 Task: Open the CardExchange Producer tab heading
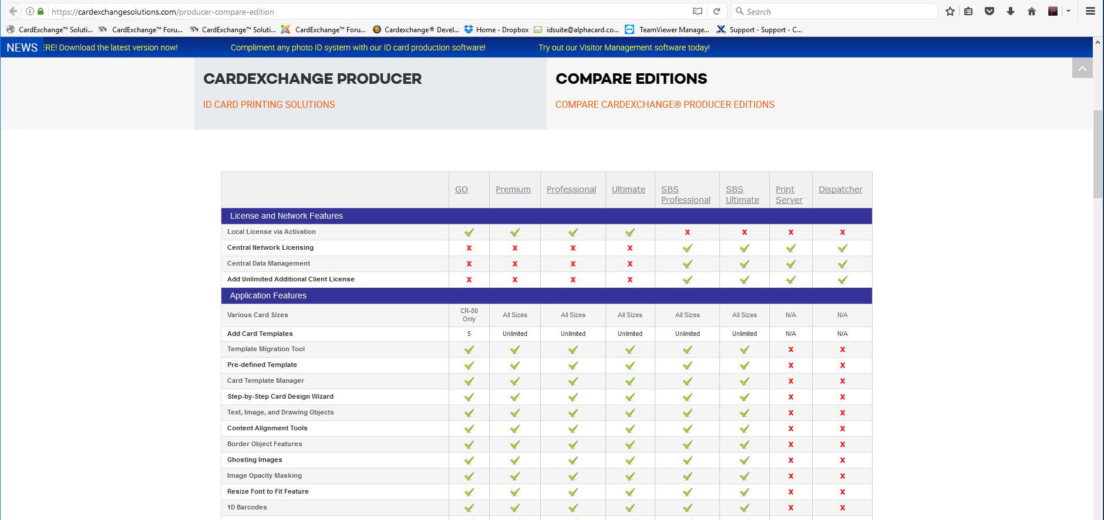tap(312, 79)
